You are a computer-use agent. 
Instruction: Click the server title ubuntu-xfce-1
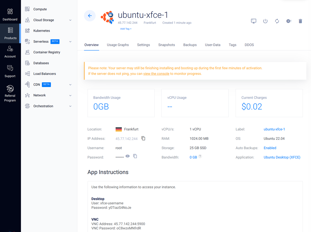point(143,15)
